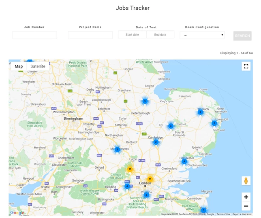261x218 pixels.
Task: Select the blue cluster marker at Norwich
Action: (x=200, y=112)
